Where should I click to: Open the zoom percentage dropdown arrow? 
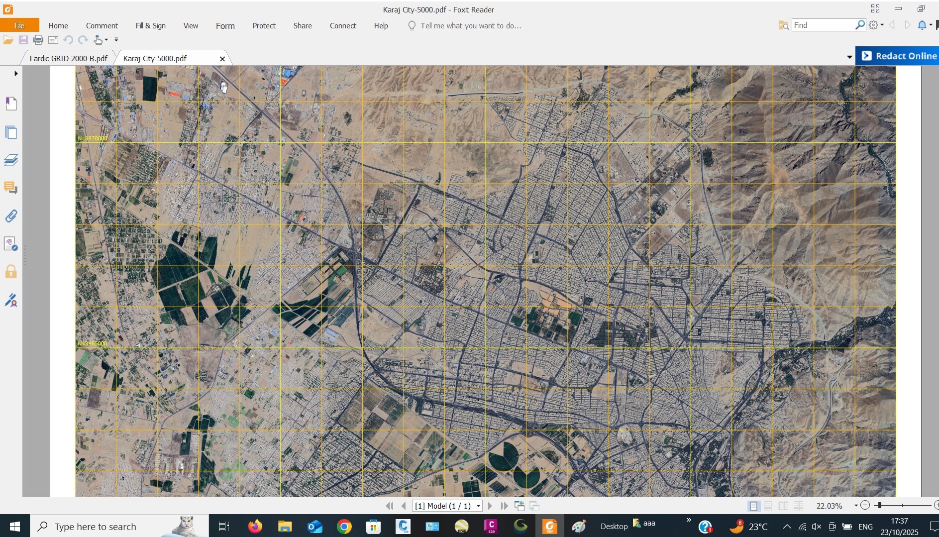pyautogui.click(x=856, y=506)
